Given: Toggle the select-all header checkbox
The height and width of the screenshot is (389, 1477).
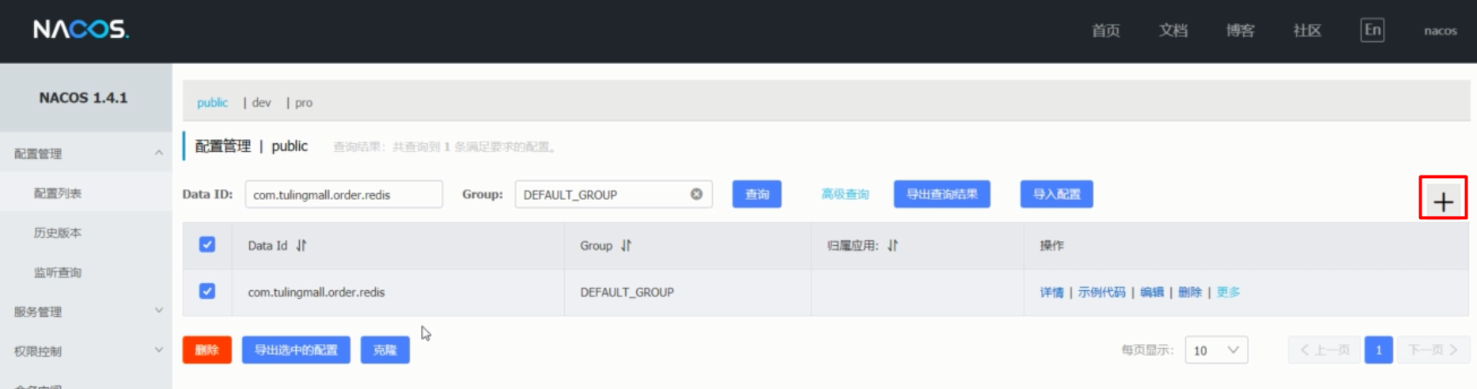Looking at the screenshot, I should tap(207, 244).
